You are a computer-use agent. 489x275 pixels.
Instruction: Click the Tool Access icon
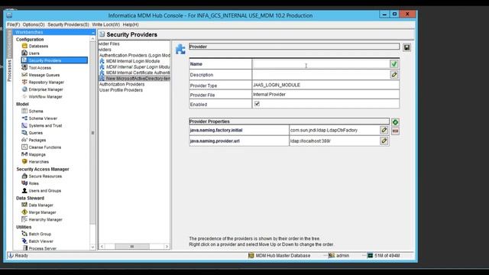coord(24,67)
